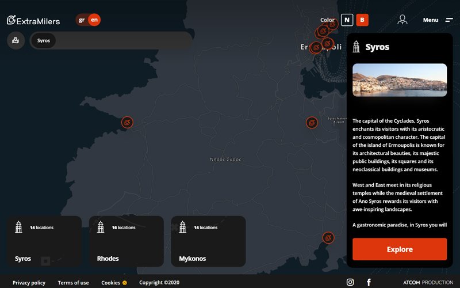The width and height of the screenshot is (460, 288).
Task: Switch language to Greek (gr)
Action: click(82, 20)
